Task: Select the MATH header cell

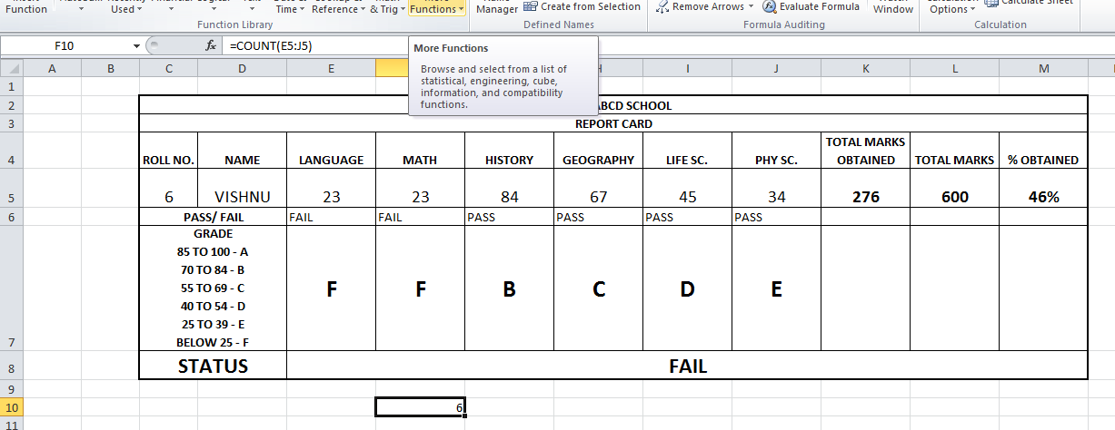Action: (x=420, y=151)
